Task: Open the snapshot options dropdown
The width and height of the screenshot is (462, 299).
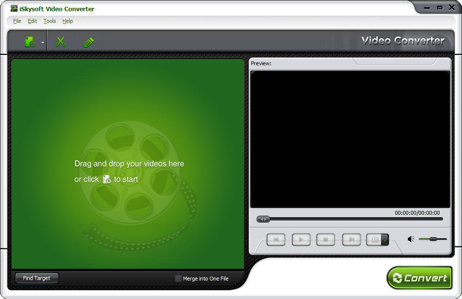Action: point(385,239)
